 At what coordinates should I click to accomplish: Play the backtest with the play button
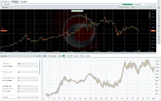click(147, 4)
